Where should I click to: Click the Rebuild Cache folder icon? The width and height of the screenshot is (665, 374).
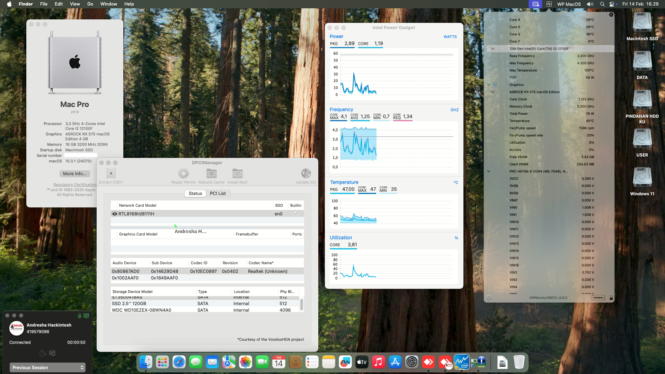[212, 174]
